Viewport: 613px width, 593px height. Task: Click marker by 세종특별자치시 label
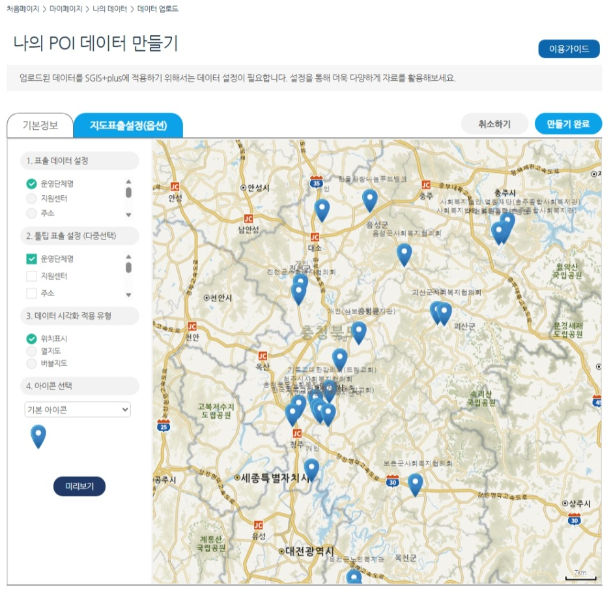pos(311,470)
